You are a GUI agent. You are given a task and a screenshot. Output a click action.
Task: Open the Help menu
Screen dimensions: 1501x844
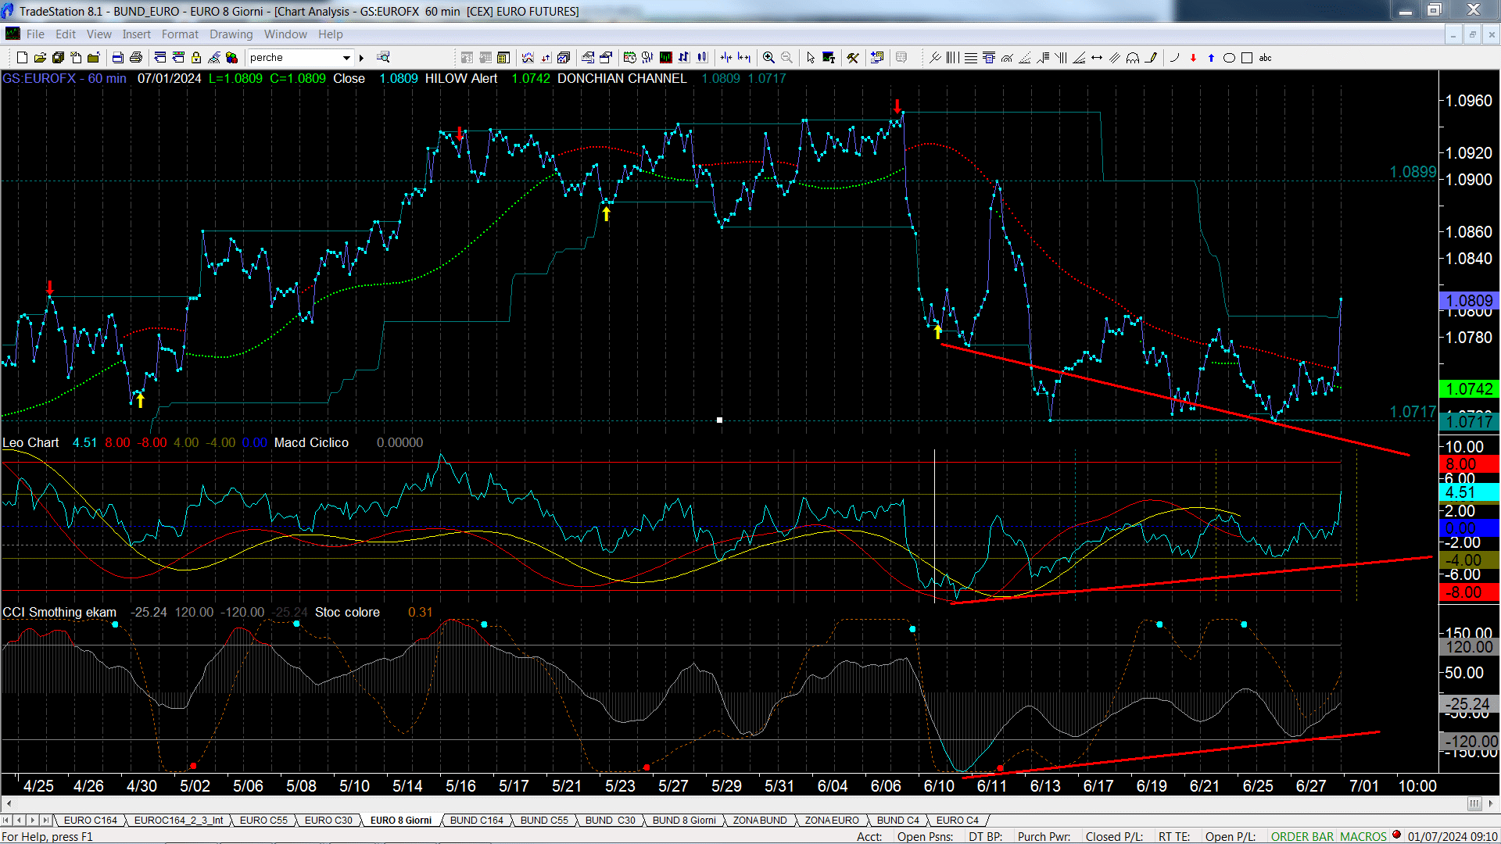pyautogui.click(x=331, y=34)
